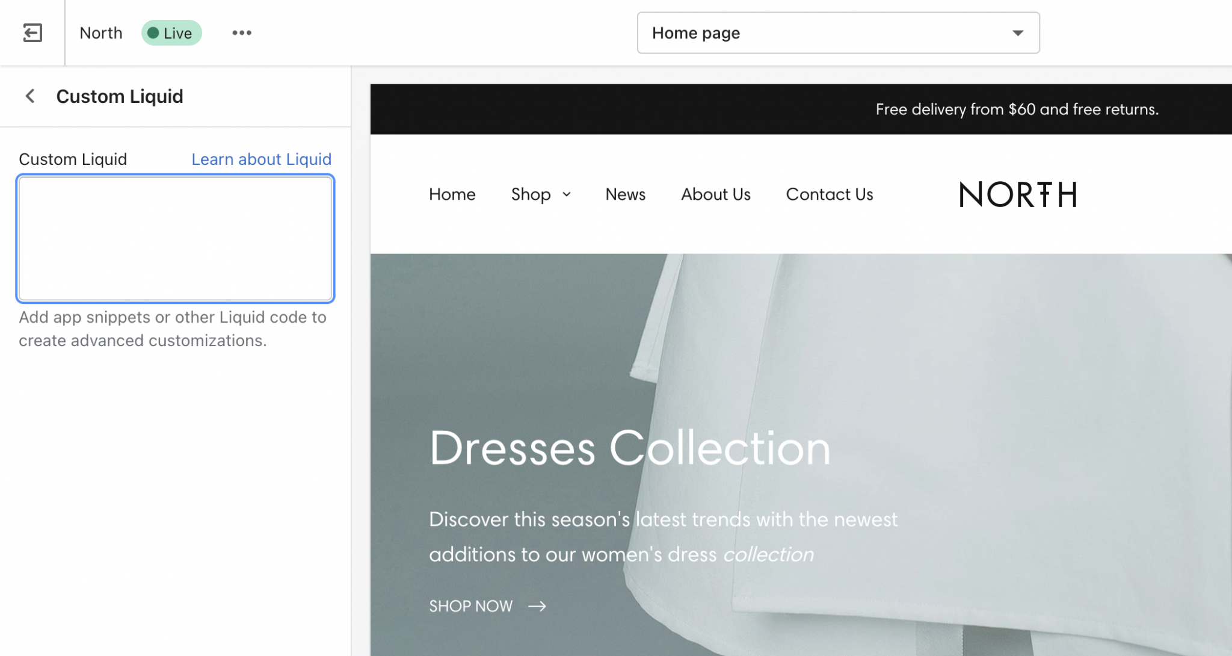Click the green dot in the Live badge
The width and height of the screenshot is (1232, 656).
pyautogui.click(x=155, y=32)
